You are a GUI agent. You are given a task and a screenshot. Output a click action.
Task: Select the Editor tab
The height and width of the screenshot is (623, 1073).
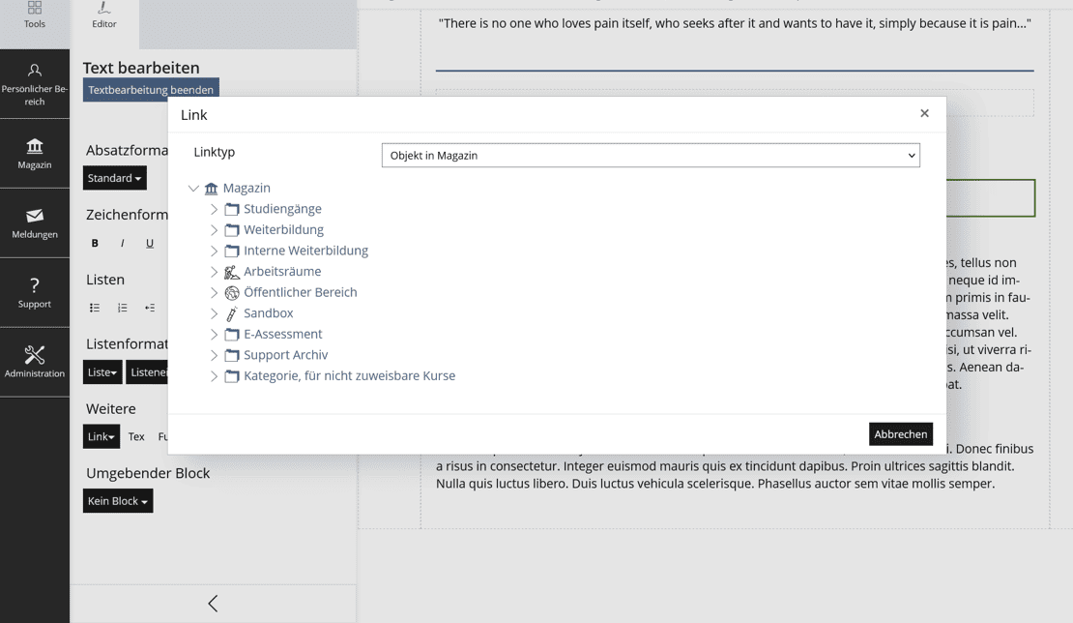click(104, 17)
